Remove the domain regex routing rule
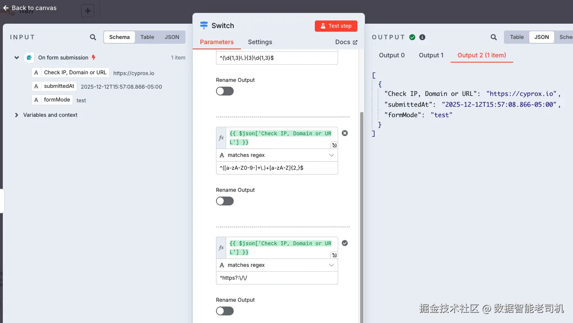The height and width of the screenshot is (323, 573). 345,133
